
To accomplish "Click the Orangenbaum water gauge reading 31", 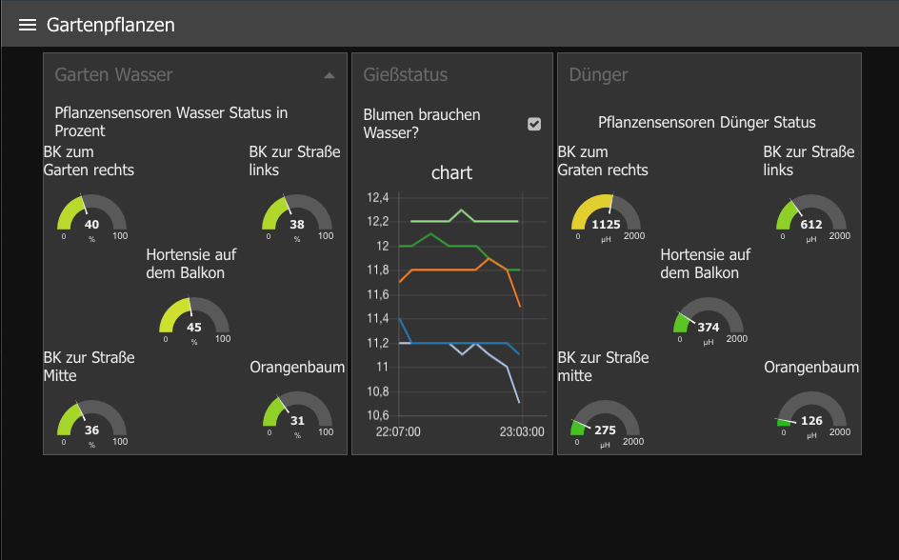I will [297, 414].
